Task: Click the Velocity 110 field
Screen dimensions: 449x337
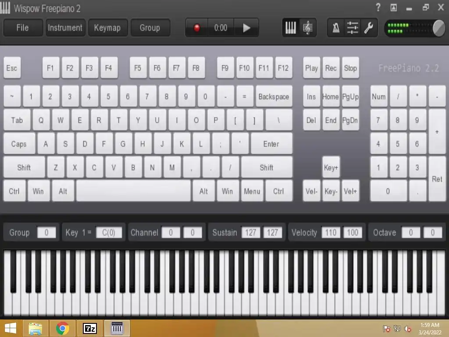Action: tap(331, 233)
